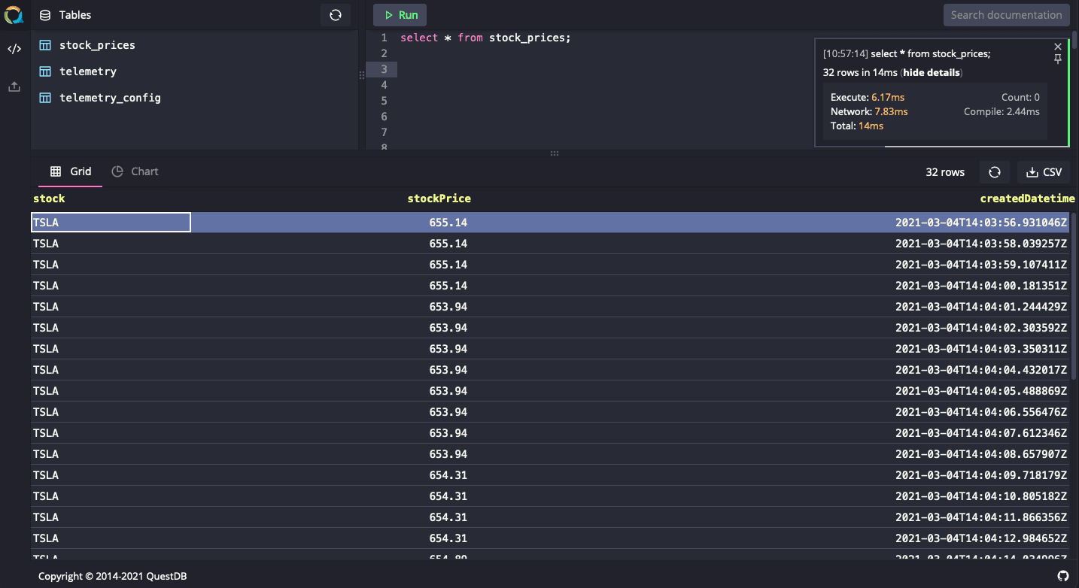Open the code console sidebar icon
The image size is (1079, 588).
[14, 50]
